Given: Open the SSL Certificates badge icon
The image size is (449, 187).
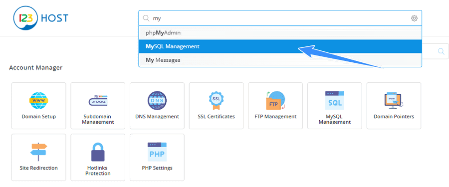Looking at the screenshot, I should click(216, 101).
